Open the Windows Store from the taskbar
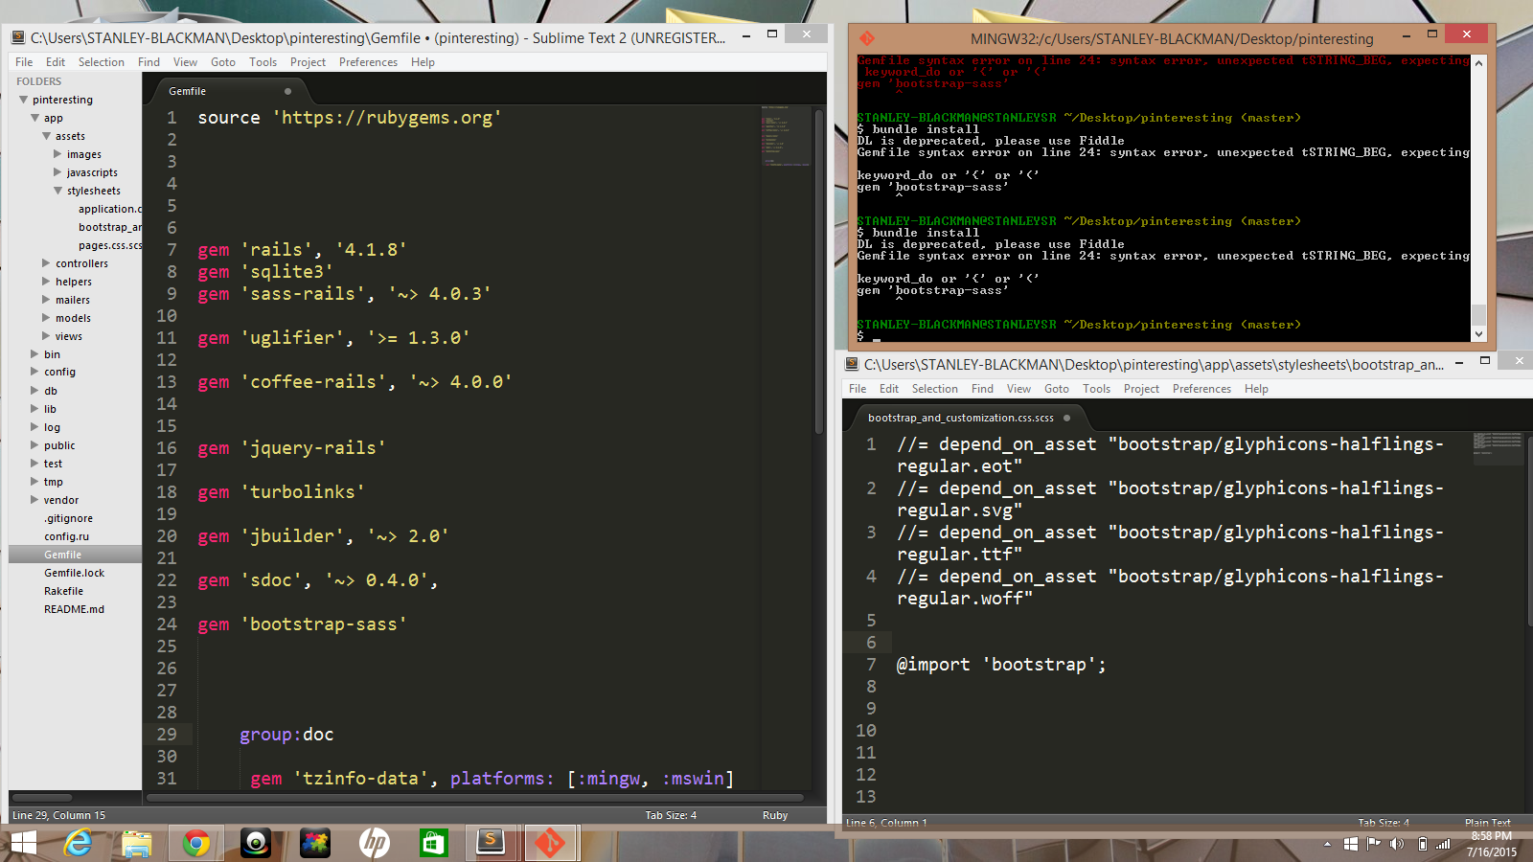The image size is (1533, 862). pos(434,843)
